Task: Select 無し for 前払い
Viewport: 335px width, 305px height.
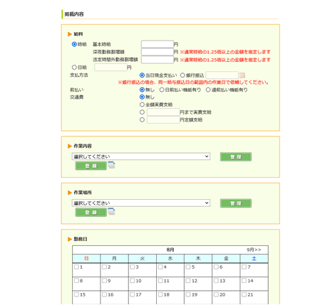Action: 142,90
